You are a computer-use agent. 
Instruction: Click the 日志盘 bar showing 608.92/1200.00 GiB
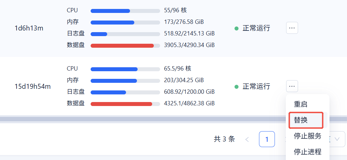click(x=125, y=92)
